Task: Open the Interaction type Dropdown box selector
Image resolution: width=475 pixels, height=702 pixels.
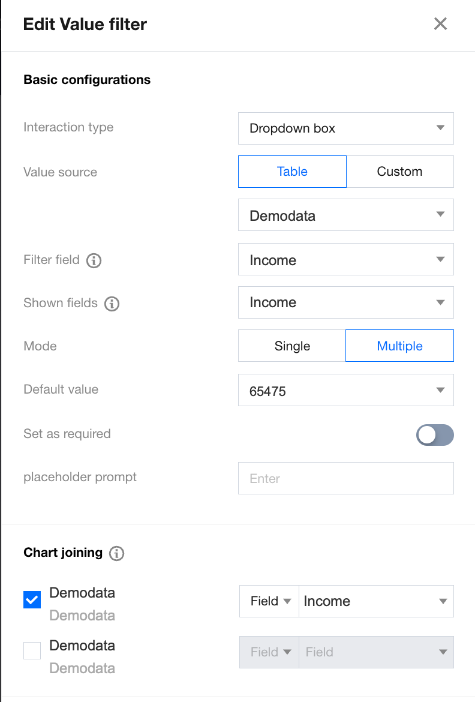Action: [345, 128]
